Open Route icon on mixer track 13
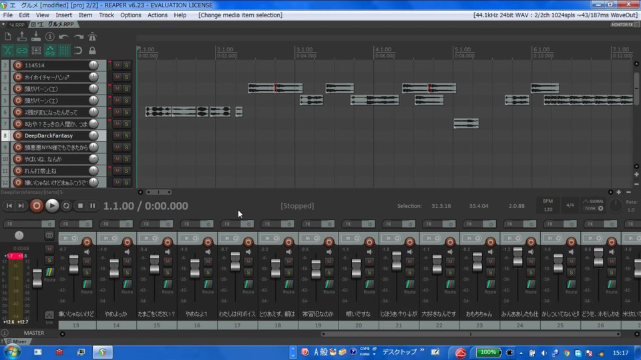Viewport: 641px width, 360px height. [86, 285]
